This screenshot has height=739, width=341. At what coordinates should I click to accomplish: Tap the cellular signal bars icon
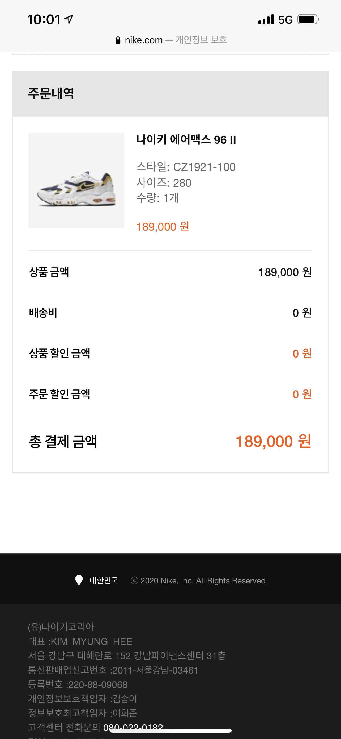pyautogui.click(x=266, y=19)
